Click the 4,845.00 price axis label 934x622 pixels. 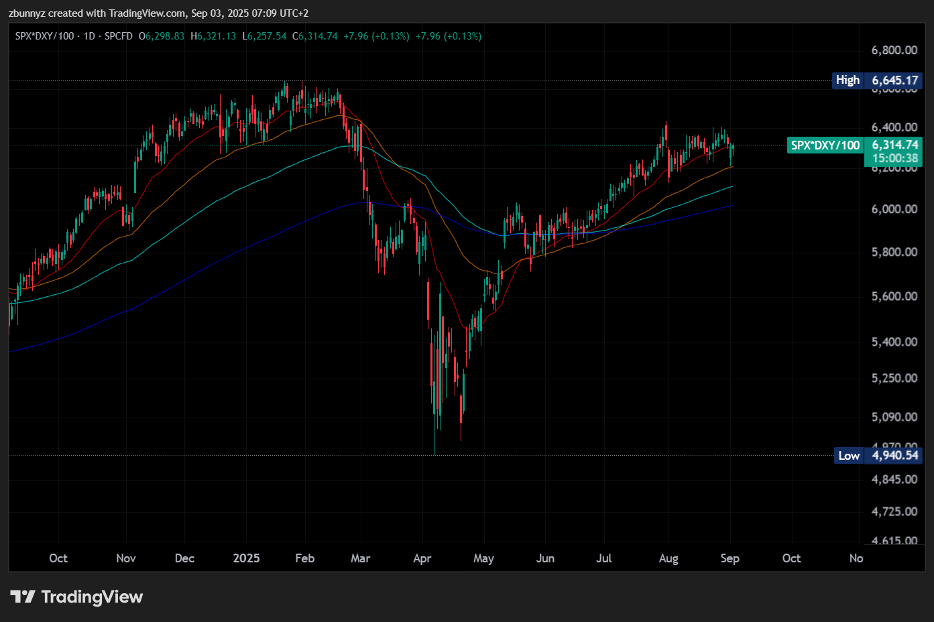[894, 479]
